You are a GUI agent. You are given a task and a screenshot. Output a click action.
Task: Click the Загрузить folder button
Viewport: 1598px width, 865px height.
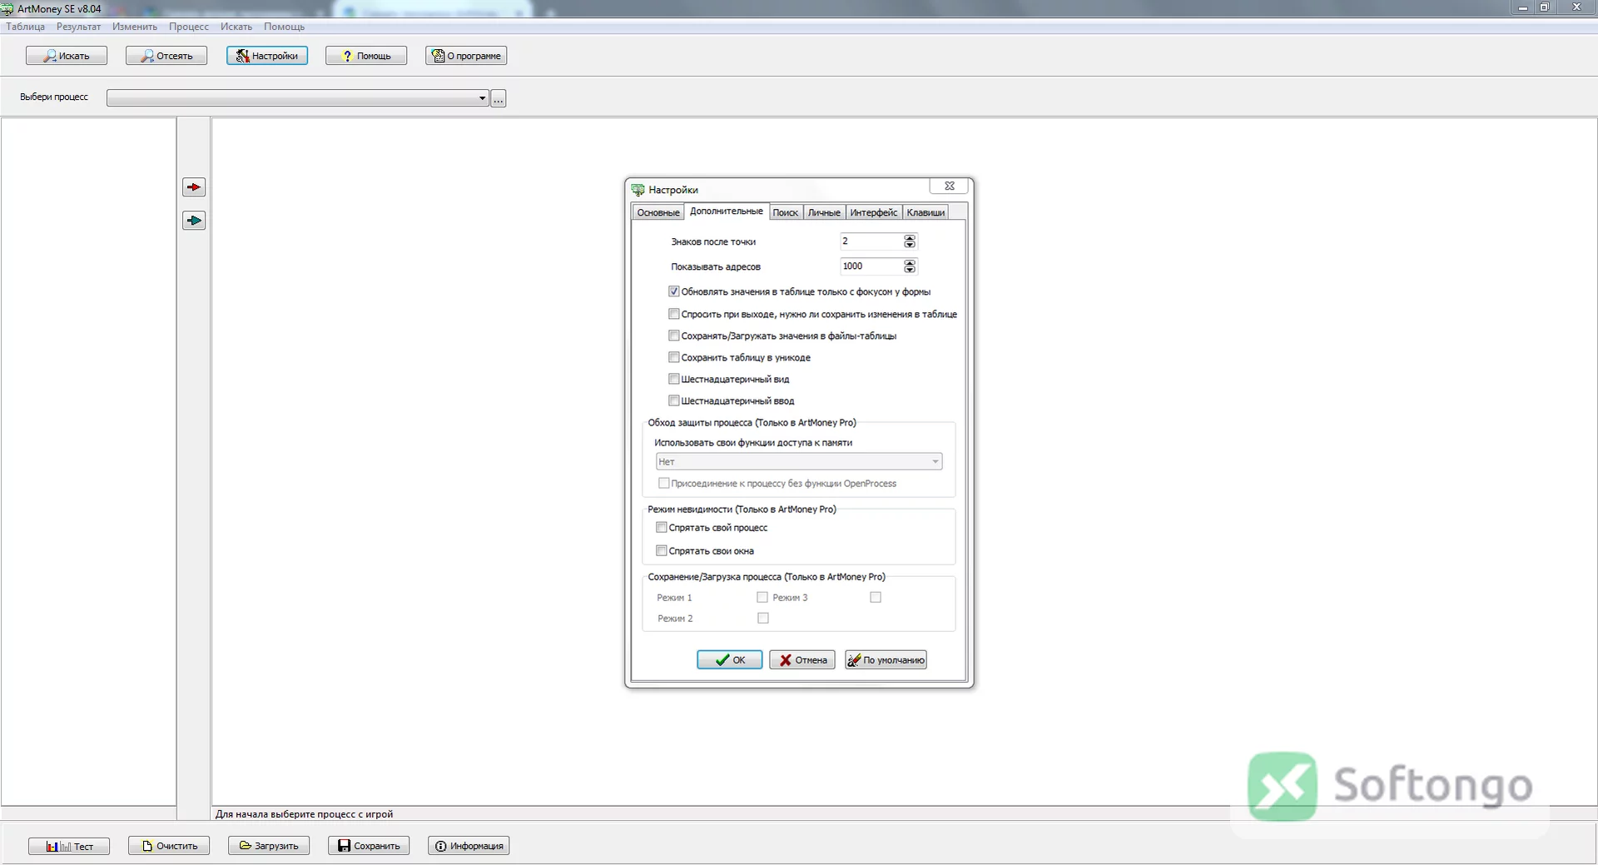[x=269, y=846]
